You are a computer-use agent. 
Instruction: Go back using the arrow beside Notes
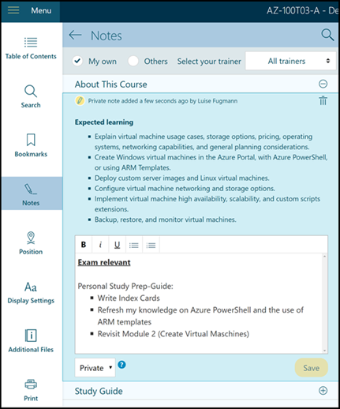coord(75,35)
